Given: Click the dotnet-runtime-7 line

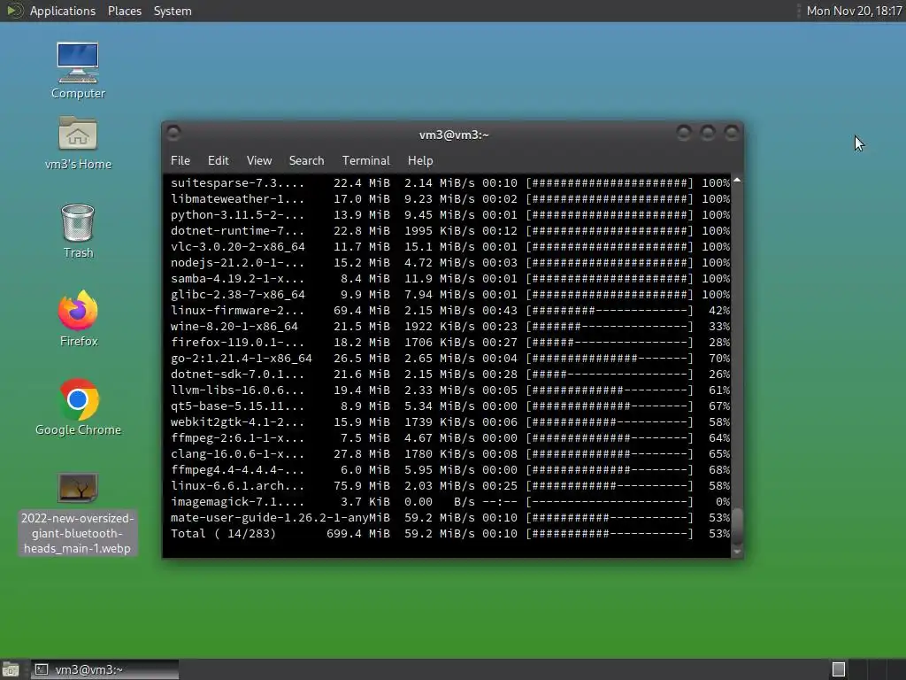Looking at the screenshot, I should [x=450, y=231].
